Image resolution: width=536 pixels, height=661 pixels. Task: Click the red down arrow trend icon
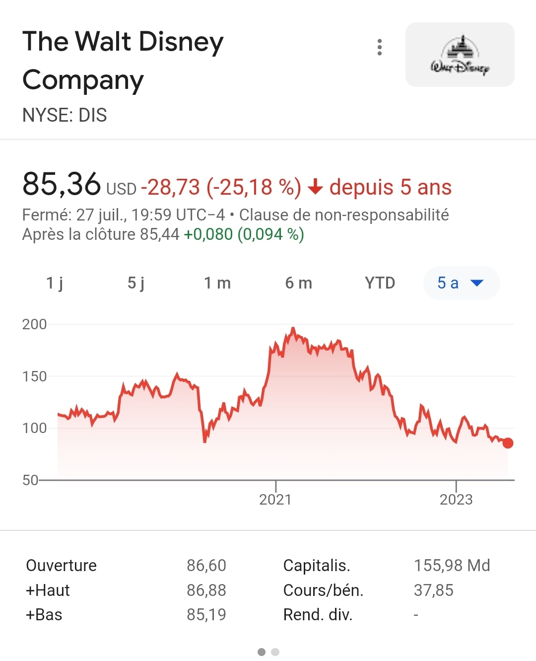pyautogui.click(x=316, y=188)
